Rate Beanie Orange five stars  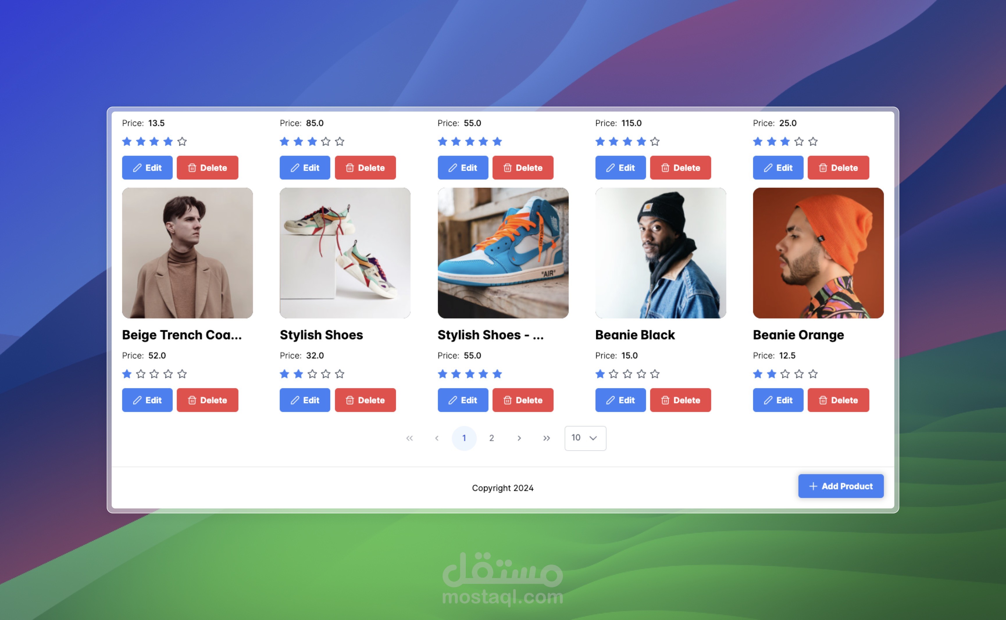813,374
